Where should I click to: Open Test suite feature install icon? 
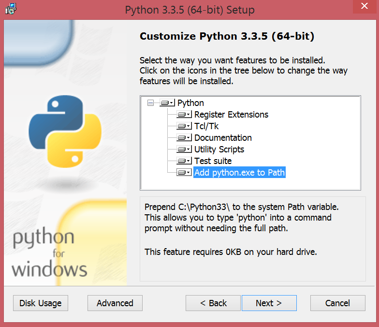(x=184, y=161)
